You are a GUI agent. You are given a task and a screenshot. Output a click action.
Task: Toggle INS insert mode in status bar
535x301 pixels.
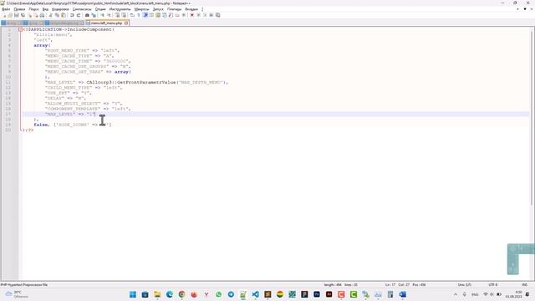(x=524, y=284)
